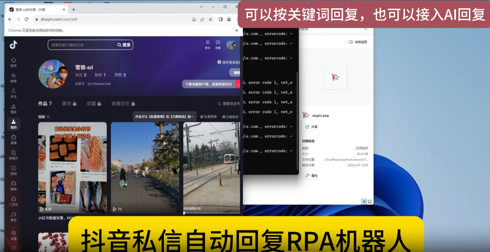This screenshot has height=252, width=490.
Task: Click the main.exe preview image in Explorer
Action: pyautogui.click(x=335, y=77)
